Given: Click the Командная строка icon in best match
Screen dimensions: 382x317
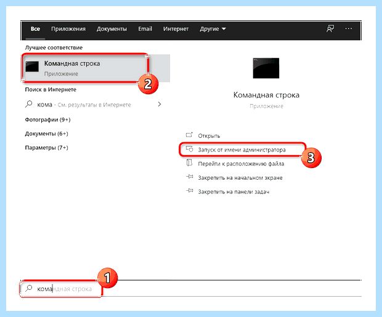Looking at the screenshot, I should tap(32, 66).
